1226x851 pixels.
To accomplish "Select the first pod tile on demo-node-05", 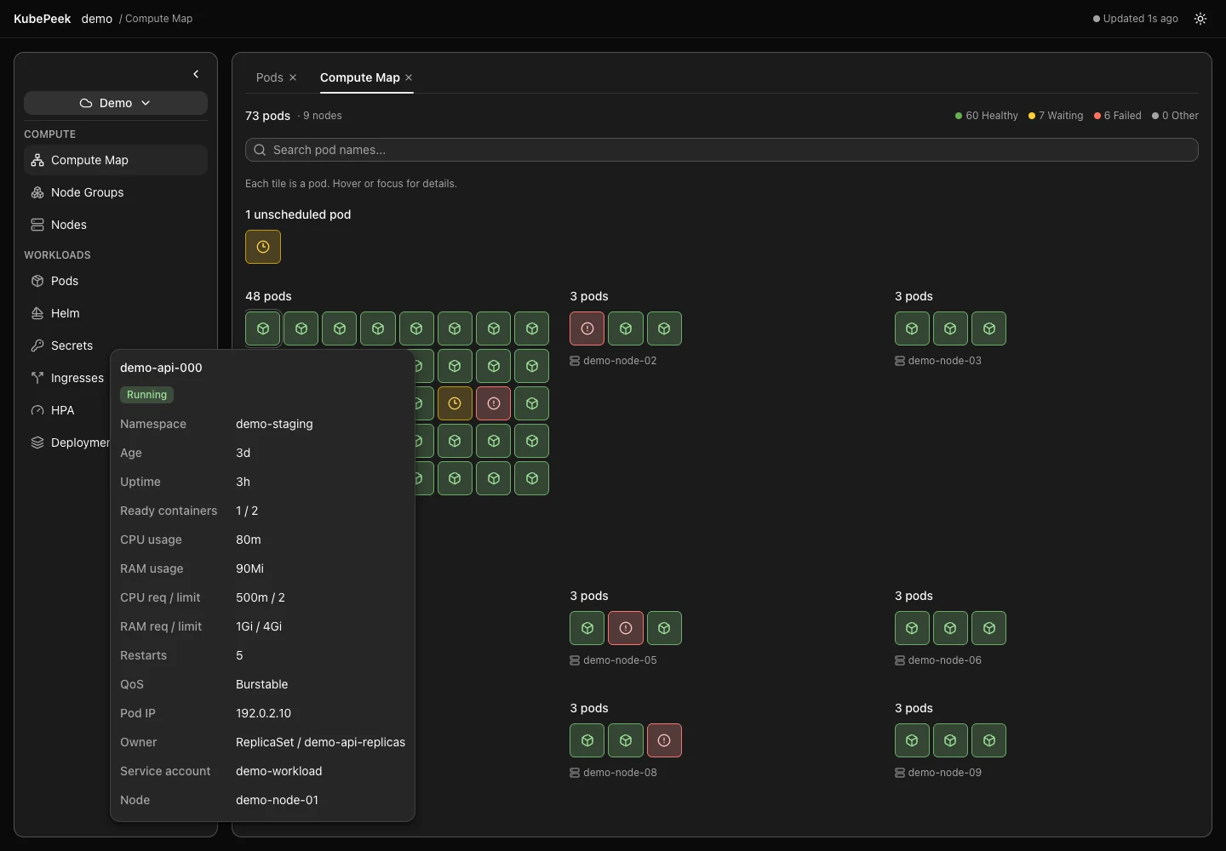I will pyautogui.click(x=587, y=628).
